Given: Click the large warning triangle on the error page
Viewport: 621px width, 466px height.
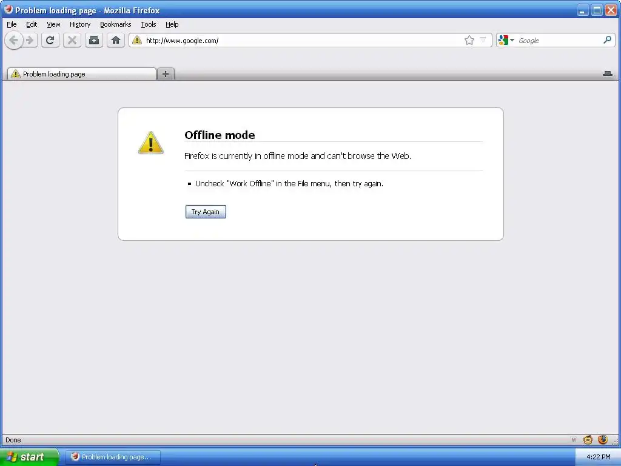Looking at the screenshot, I should coord(151,142).
